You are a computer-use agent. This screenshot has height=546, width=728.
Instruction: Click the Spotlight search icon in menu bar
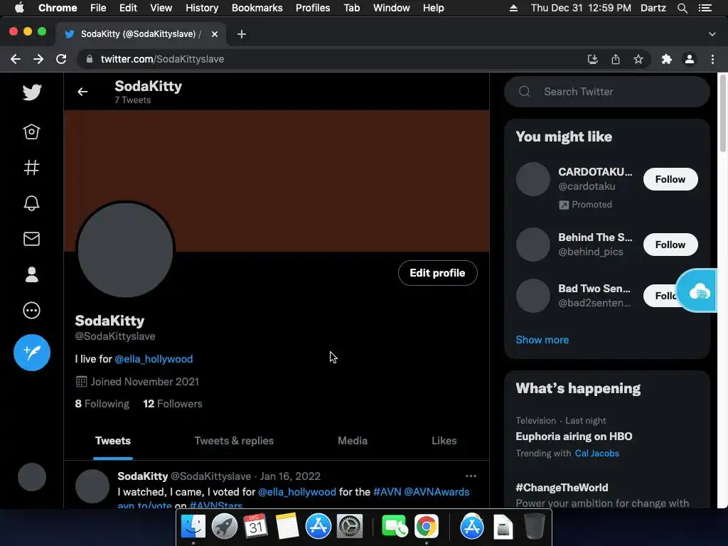tap(682, 8)
